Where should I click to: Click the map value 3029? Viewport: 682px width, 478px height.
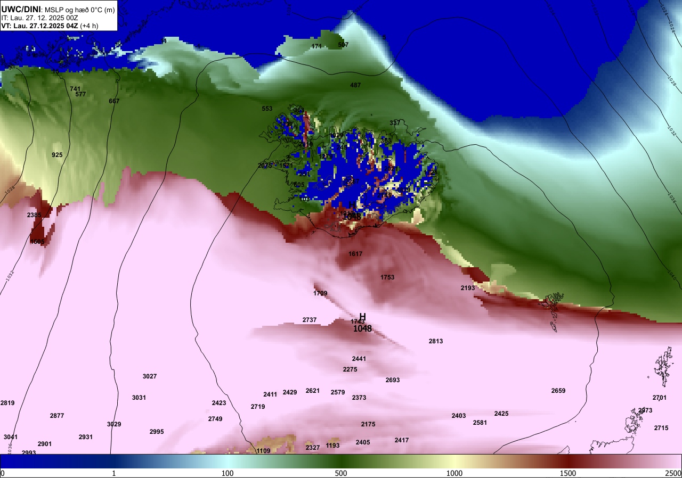click(x=114, y=424)
